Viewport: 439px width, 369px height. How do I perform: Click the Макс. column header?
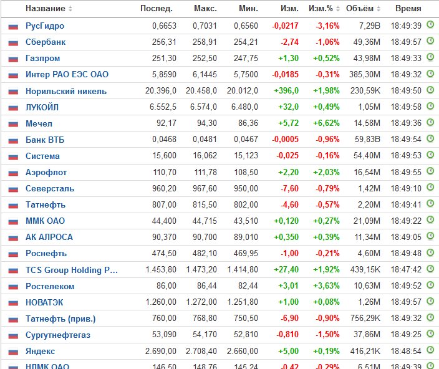[x=205, y=9]
